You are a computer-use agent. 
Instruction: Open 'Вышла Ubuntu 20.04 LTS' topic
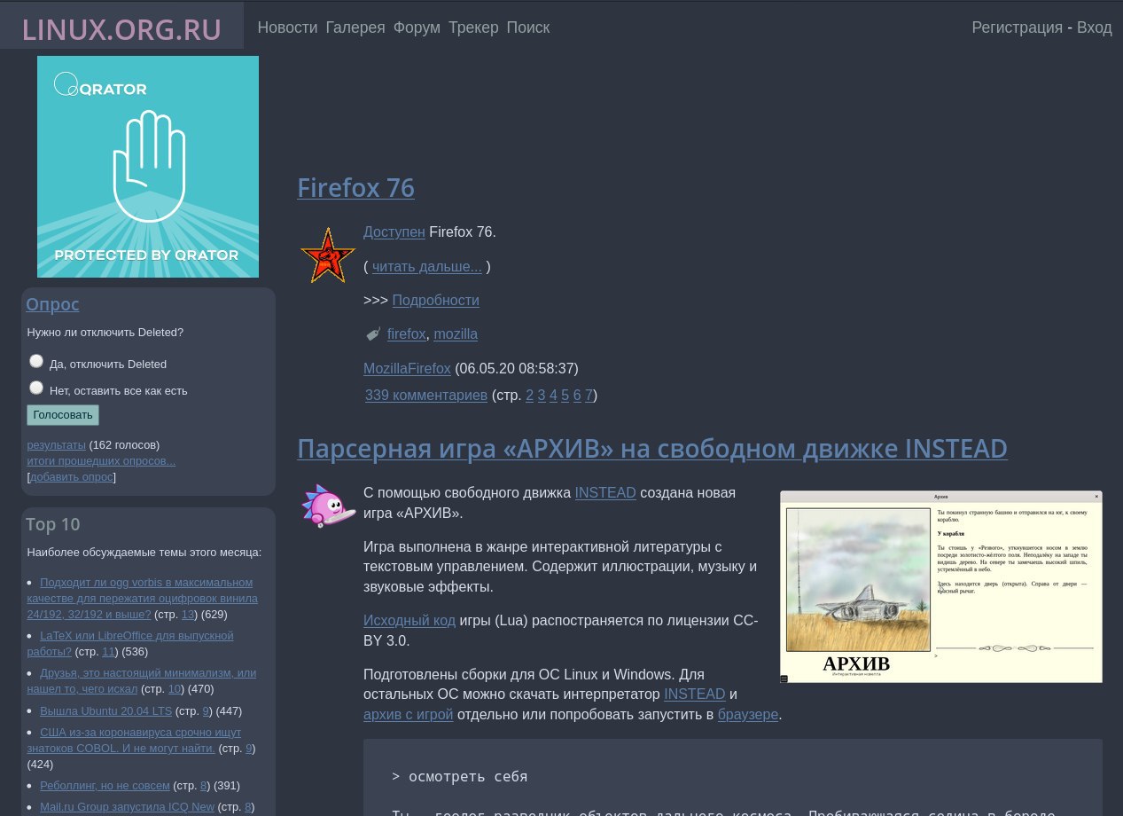105,711
